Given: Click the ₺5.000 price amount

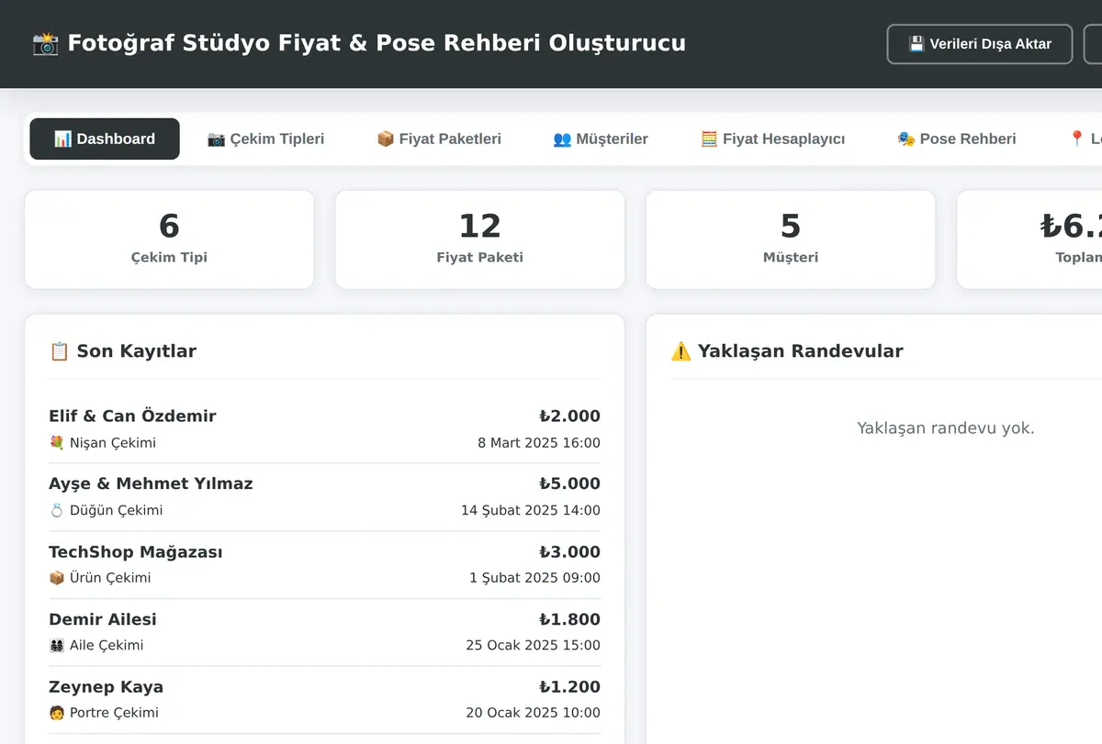Looking at the screenshot, I should point(569,484).
